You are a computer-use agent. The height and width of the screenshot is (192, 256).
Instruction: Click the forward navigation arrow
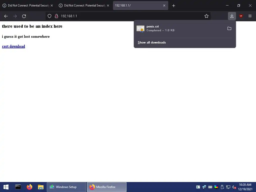[15, 16]
